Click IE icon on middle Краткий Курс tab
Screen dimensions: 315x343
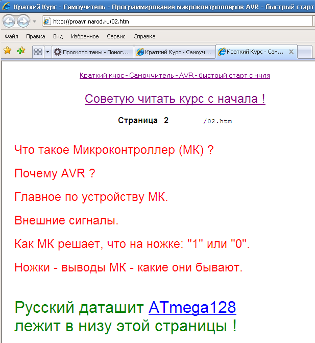[140, 52]
